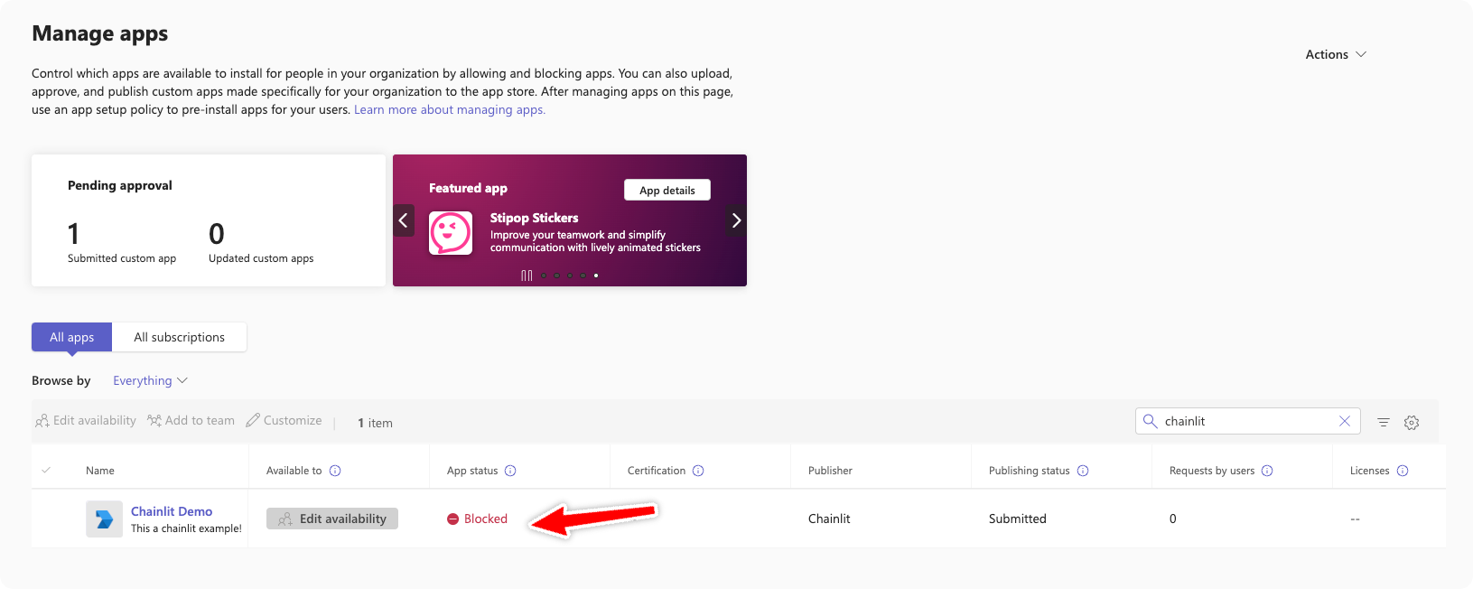Go to previous featured app
1473x589 pixels.
[404, 220]
